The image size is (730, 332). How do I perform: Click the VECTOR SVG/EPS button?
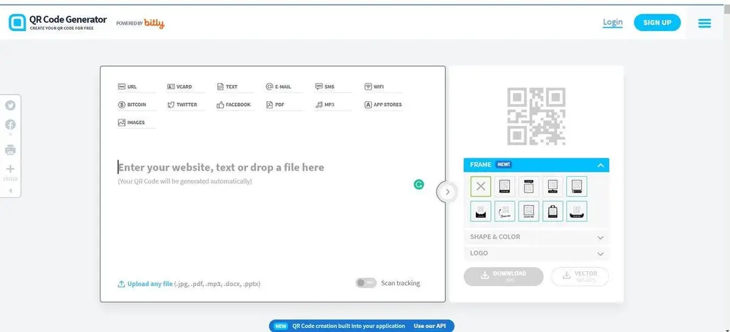click(x=580, y=276)
